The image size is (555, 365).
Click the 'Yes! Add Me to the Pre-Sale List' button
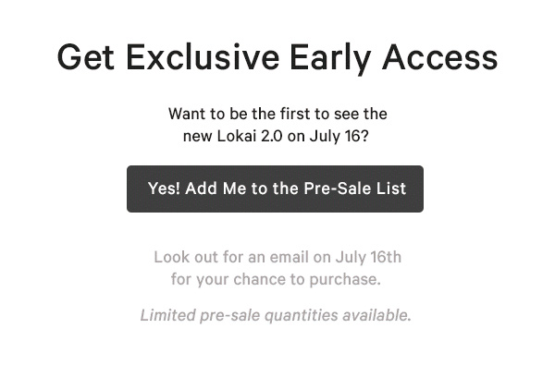(x=275, y=189)
